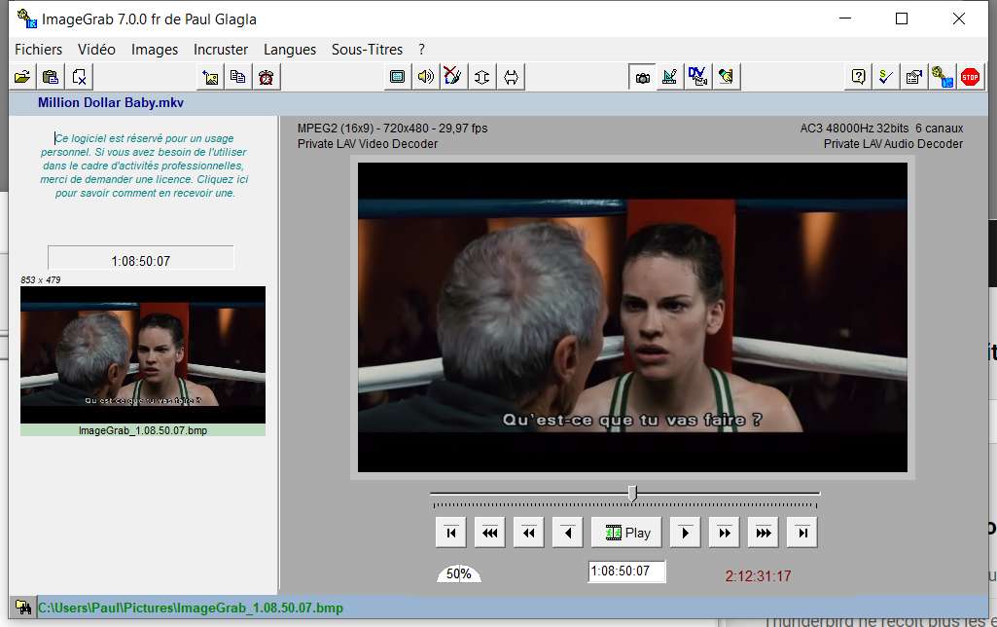The width and height of the screenshot is (997, 627).
Task: Click the open file folder icon
Action: [22, 77]
